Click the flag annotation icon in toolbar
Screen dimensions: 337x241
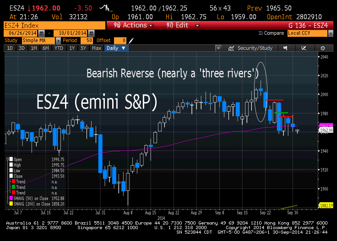285,48
